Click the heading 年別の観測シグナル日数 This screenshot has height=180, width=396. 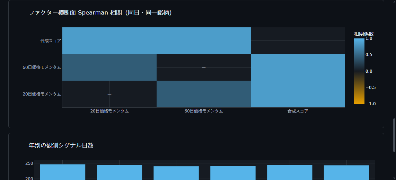tap(61, 145)
